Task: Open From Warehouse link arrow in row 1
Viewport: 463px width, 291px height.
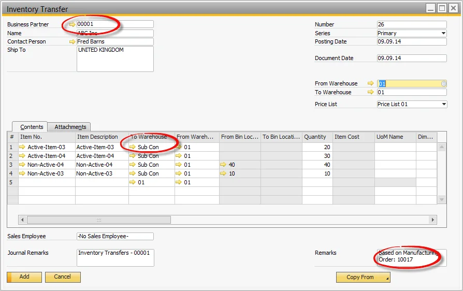Action: (x=179, y=147)
